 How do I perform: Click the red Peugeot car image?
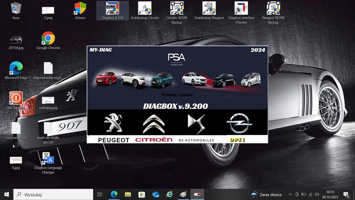[106, 79]
